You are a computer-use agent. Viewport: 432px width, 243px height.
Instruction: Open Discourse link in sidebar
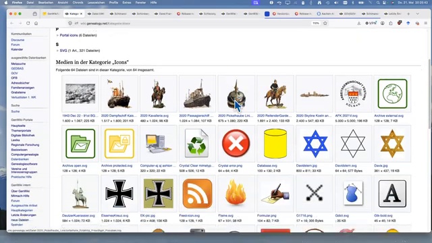(18, 40)
